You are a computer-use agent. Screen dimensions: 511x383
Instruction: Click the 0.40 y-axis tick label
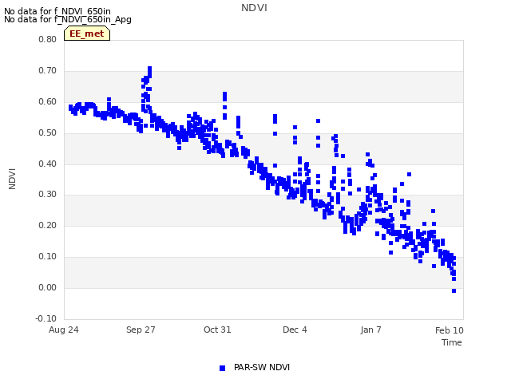click(48, 164)
